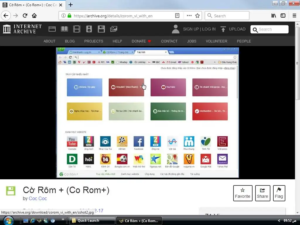Click the SIGN UP link

191,29
